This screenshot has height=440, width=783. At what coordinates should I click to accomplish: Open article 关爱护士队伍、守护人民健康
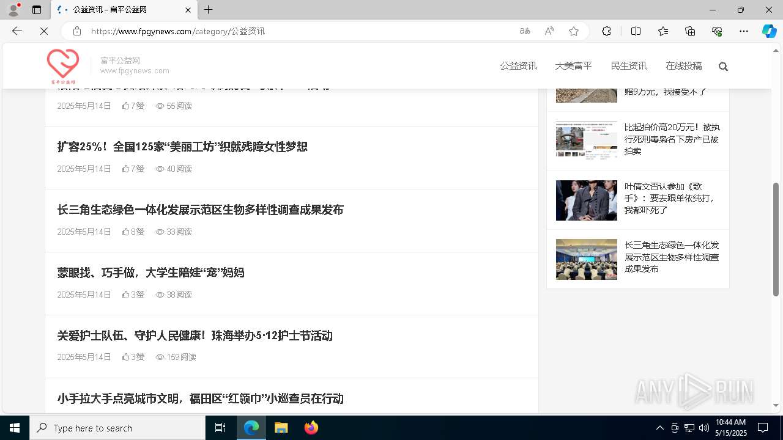[x=195, y=335]
